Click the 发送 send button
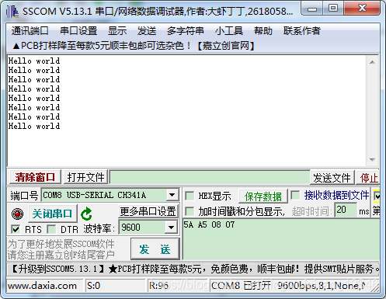Viewport: 386px width, 299px height. point(155,249)
